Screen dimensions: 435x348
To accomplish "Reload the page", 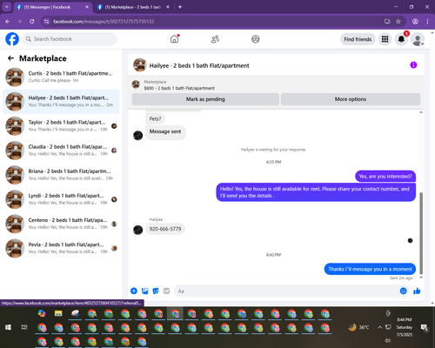I will (32, 22).
